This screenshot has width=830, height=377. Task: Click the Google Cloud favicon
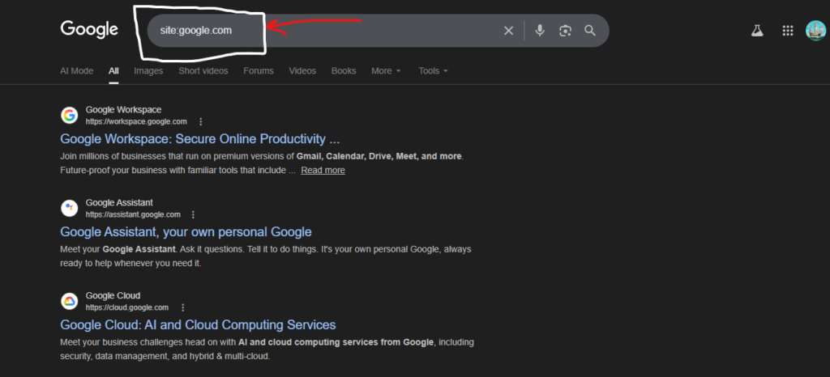pos(70,301)
